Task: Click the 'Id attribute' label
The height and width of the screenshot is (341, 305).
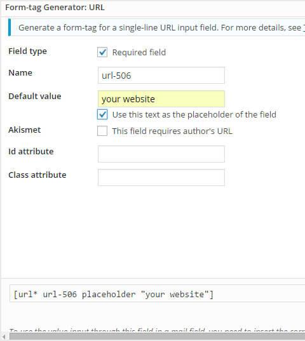Action: coord(31,151)
